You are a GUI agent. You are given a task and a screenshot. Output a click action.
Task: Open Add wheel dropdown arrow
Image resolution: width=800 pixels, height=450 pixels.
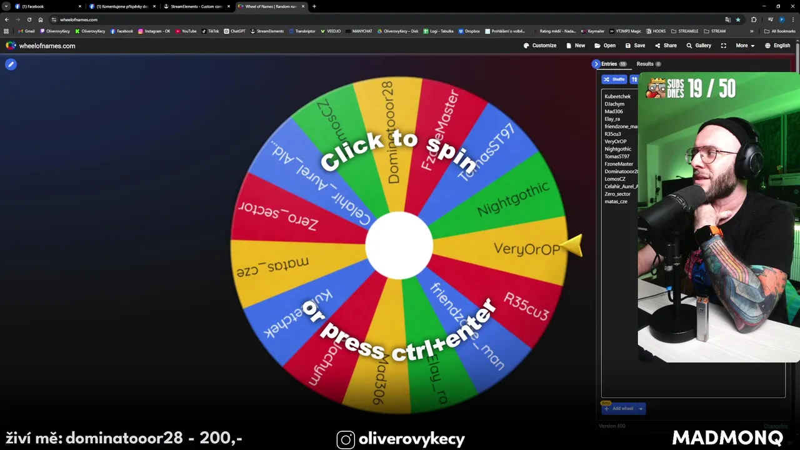(641, 409)
